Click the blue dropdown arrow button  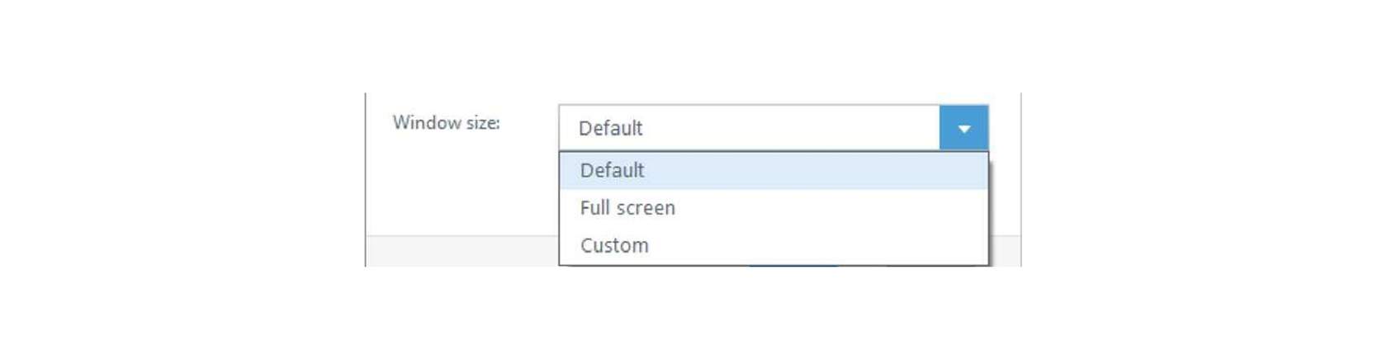963,128
